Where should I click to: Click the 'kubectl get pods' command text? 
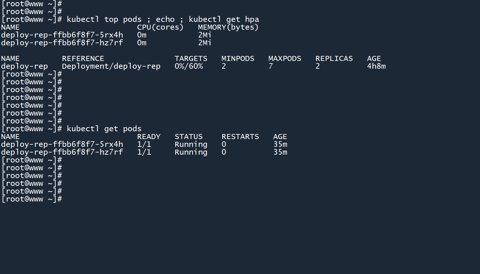[104, 129]
